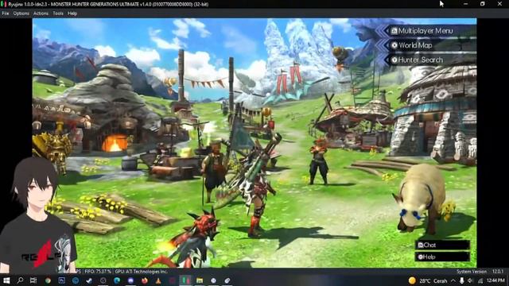Image resolution: width=509 pixels, height=286 pixels.
Task: Click the Multiplayer Menu button icon
Action: [x=394, y=31]
